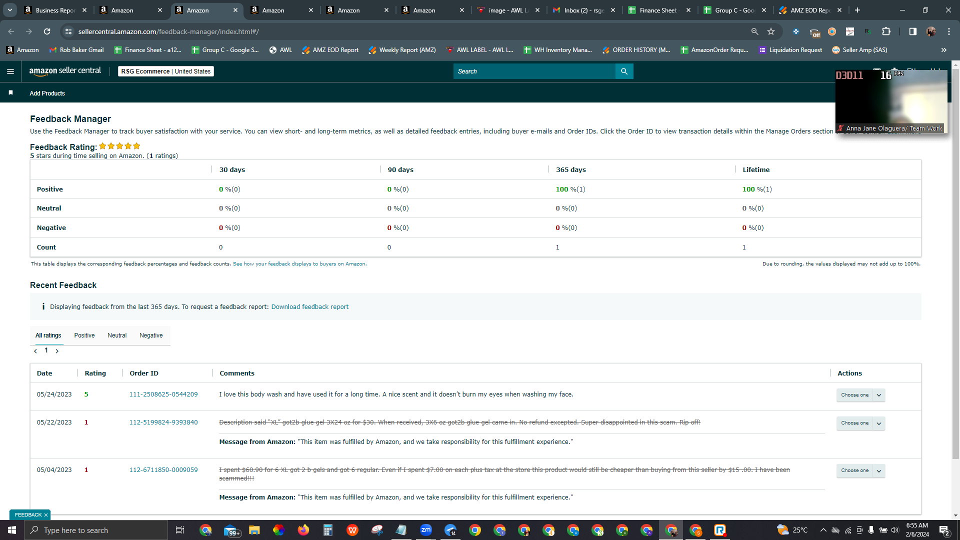Open the notification center icon
Image resolution: width=960 pixels, height=540 pixels.
tap(944, 530)
